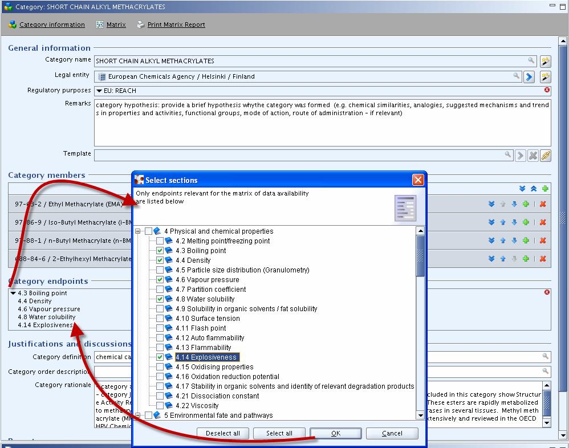Click the Select sections list scrollbar thumb
This screenshot has height=448, width=569.
click(x=420, y=256)
